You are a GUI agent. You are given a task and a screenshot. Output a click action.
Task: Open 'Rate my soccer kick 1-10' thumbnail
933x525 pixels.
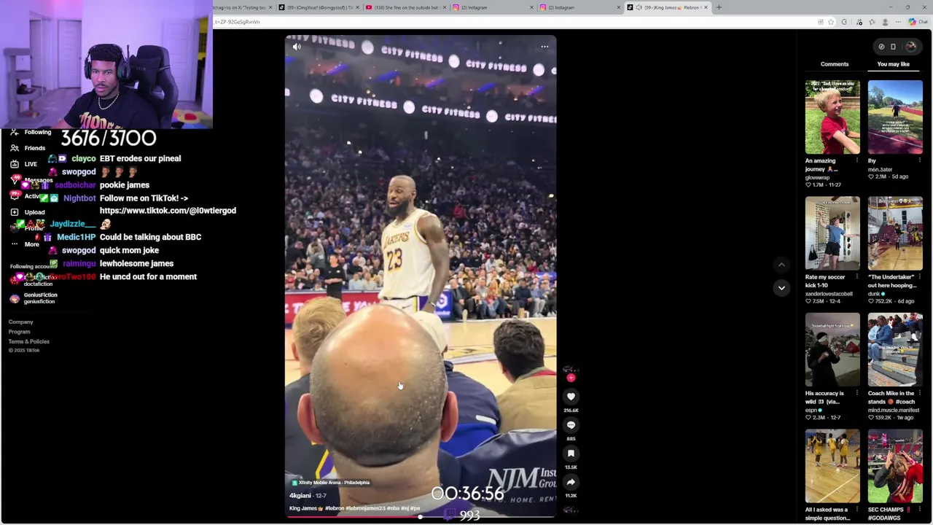pyautogui.click(x=832, y=233)
